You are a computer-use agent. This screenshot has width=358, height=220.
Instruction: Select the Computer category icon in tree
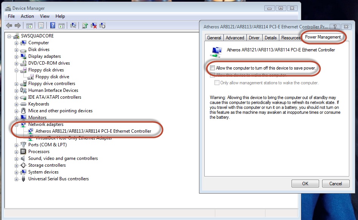[23, 43]
